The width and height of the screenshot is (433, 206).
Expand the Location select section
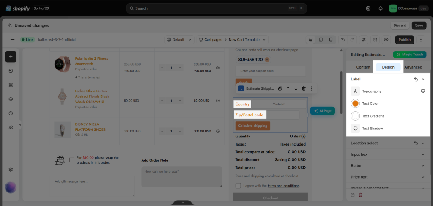point(423,143)
